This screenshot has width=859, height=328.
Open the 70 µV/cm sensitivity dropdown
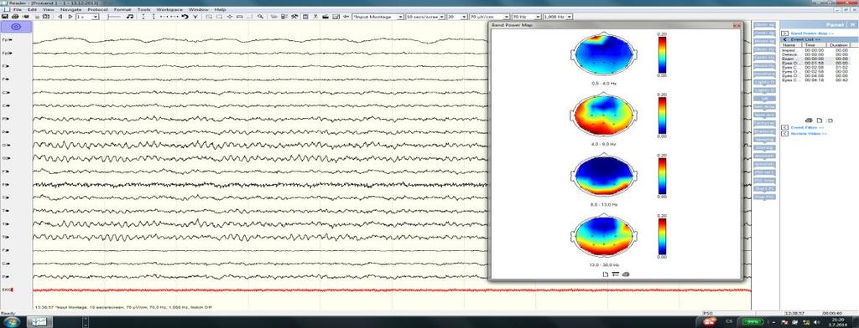(489, 17)
